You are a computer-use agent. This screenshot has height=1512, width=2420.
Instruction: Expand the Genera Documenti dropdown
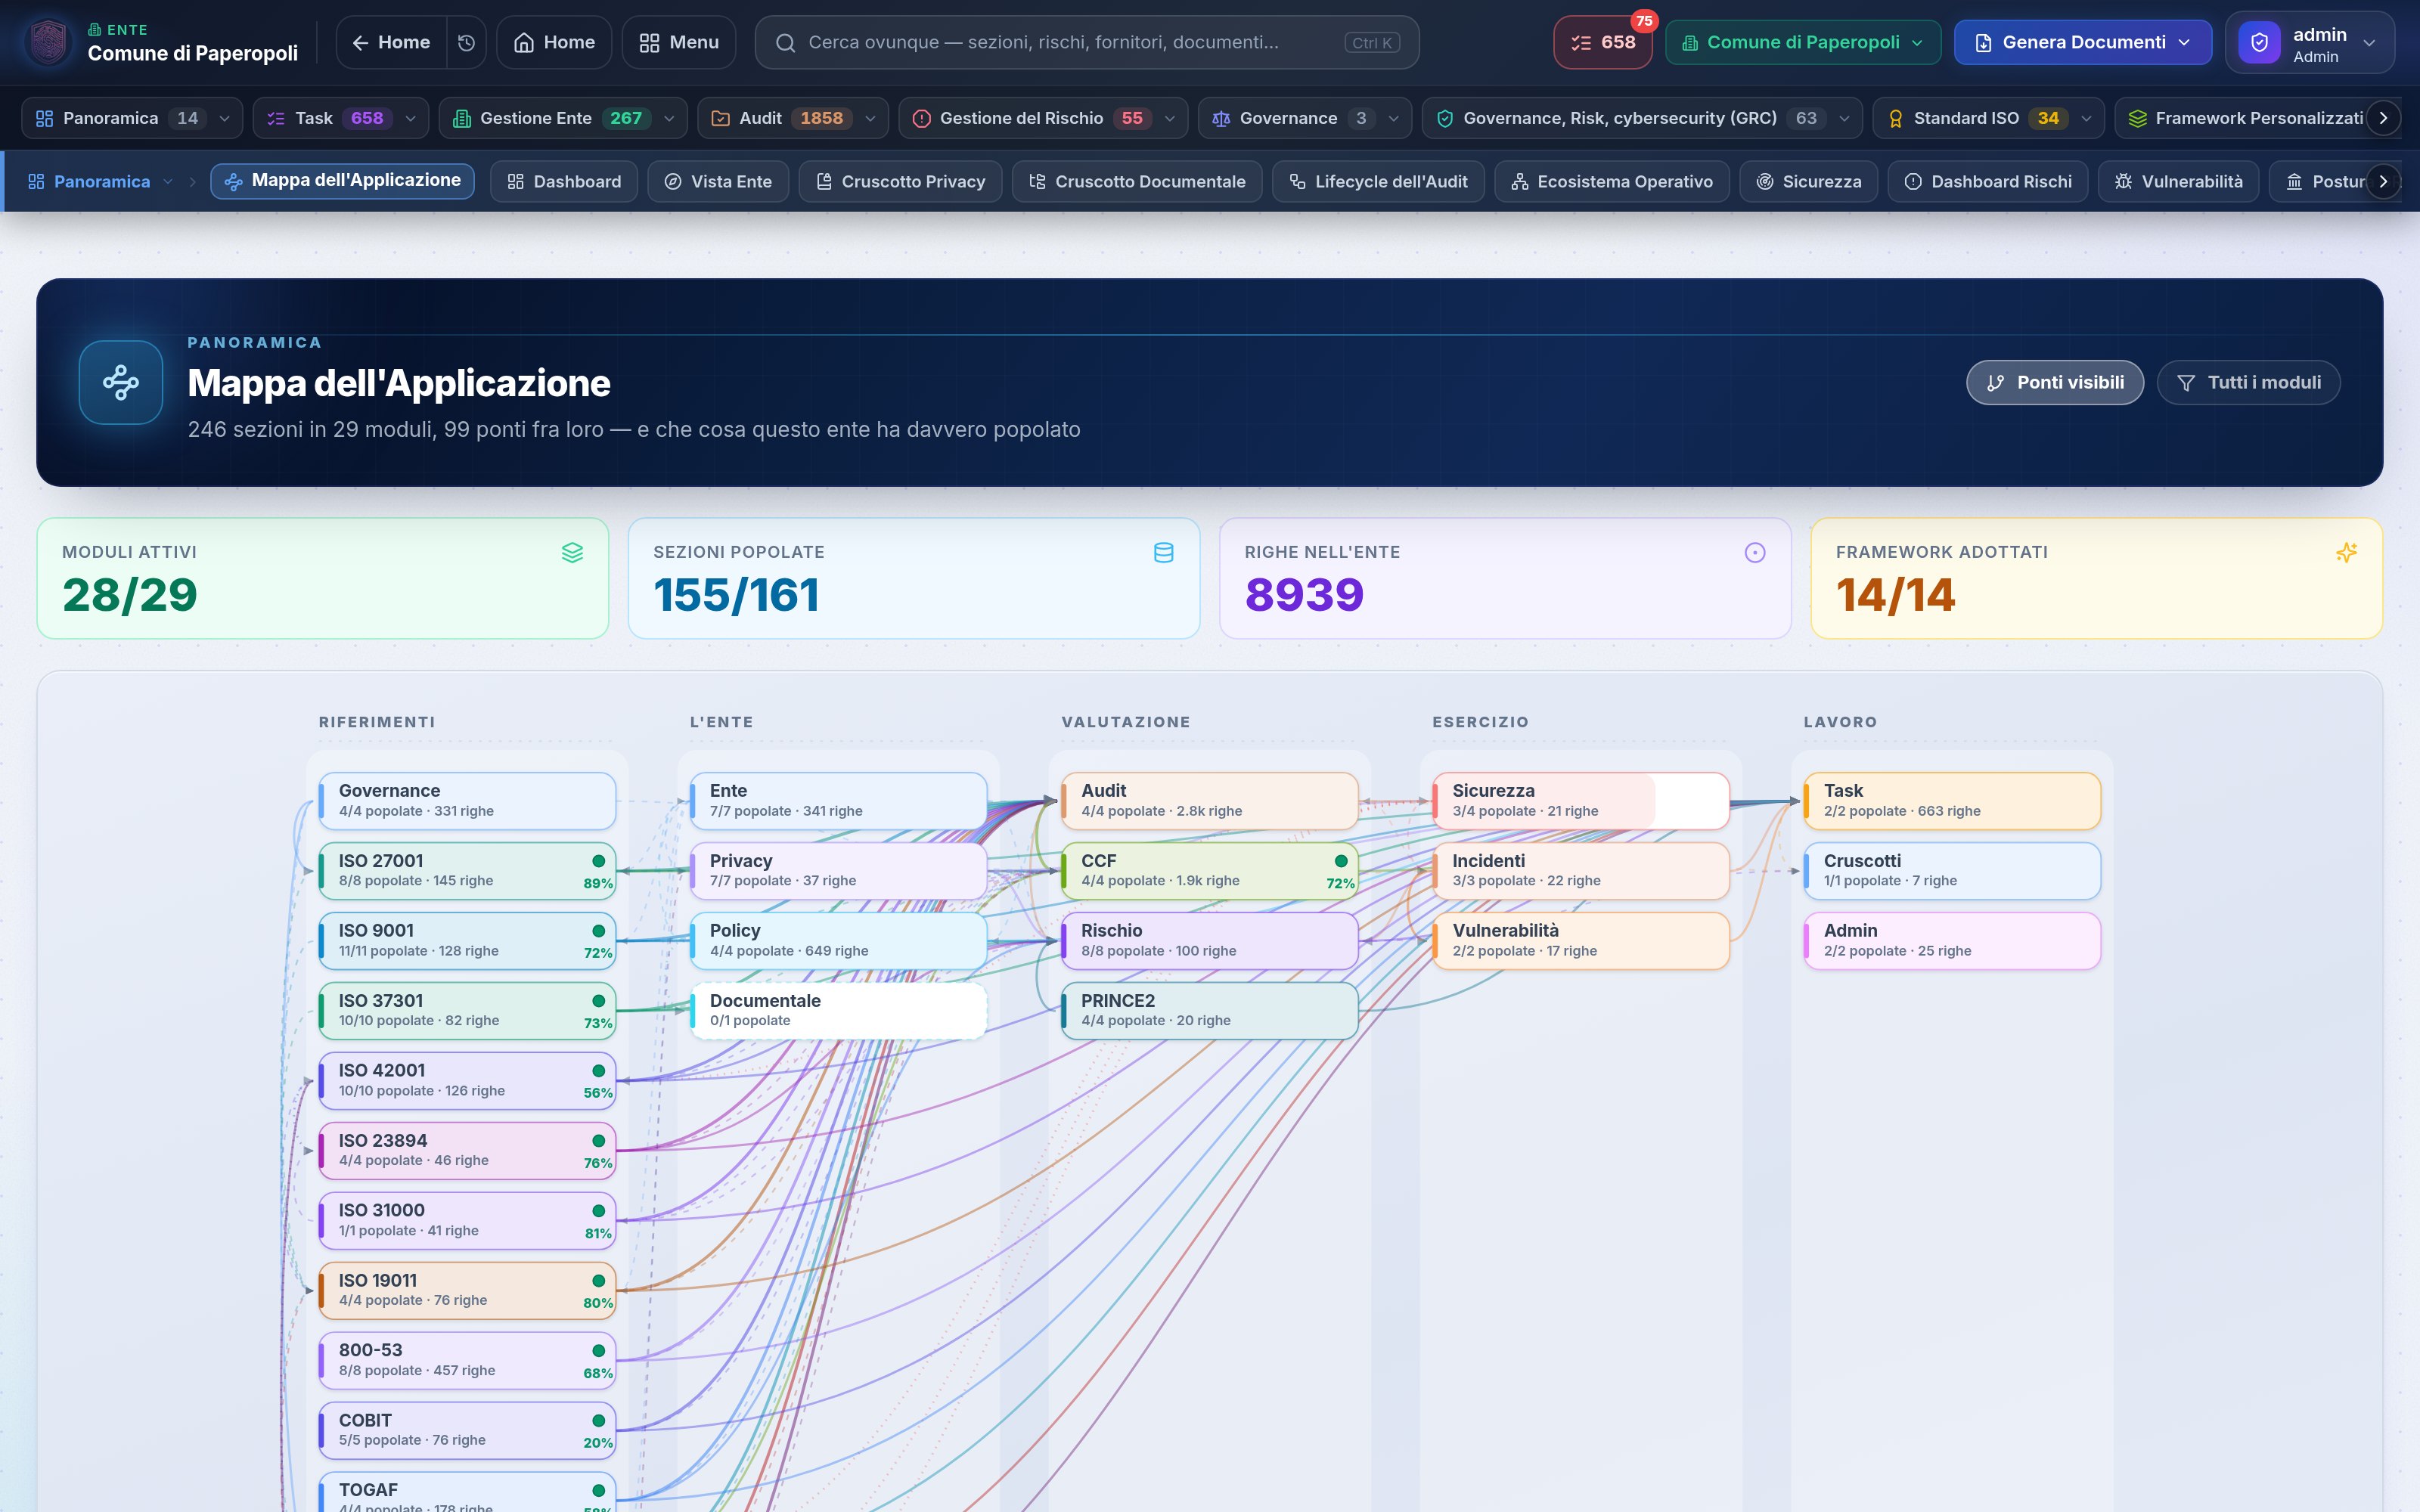click(x=2083, y=42)
